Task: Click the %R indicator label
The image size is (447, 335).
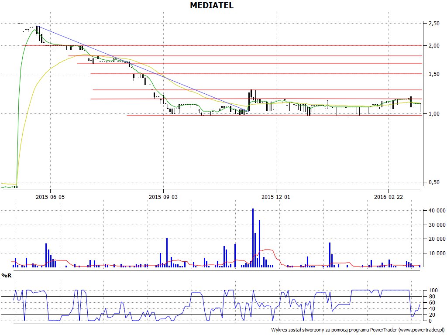Action: [6, 276]
